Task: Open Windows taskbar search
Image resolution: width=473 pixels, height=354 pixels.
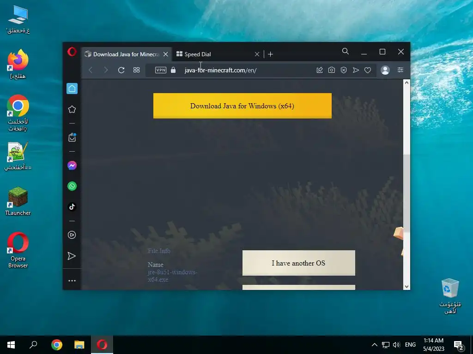Action: pyautogui.click(x=33, y=345)
